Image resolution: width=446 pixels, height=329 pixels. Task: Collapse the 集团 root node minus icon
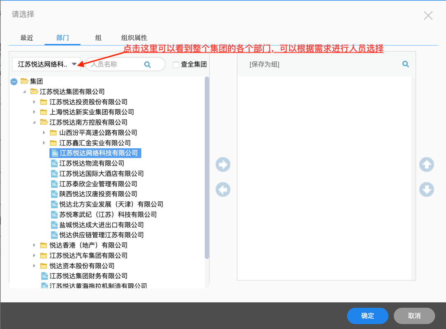(x=14, y=81)
